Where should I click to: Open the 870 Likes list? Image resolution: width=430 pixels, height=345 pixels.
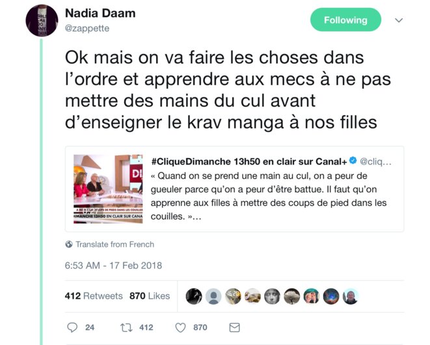(150, 296)
